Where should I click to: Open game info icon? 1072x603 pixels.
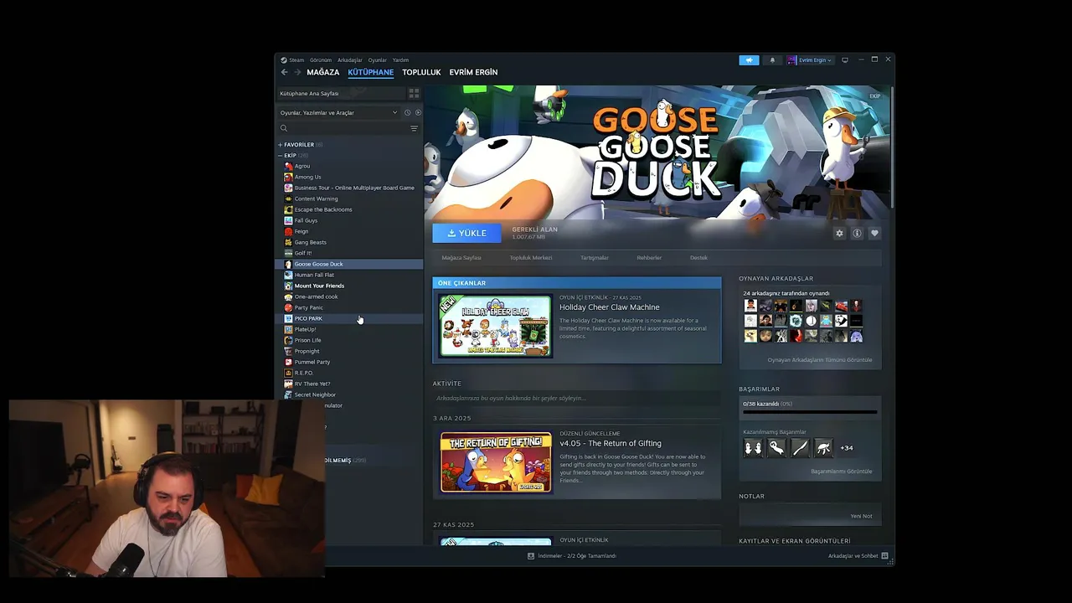tap(857, 234)
